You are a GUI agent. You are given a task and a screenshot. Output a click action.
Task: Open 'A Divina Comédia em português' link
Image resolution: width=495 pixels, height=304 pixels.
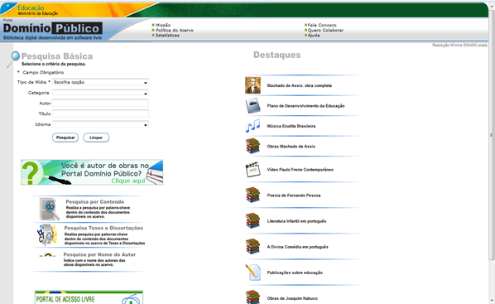click(x=297, y=247)
